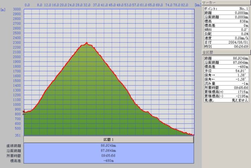This screenshot has width=251, height=168.
Task: Select the マーカー panel header
Action: [226, 2]
